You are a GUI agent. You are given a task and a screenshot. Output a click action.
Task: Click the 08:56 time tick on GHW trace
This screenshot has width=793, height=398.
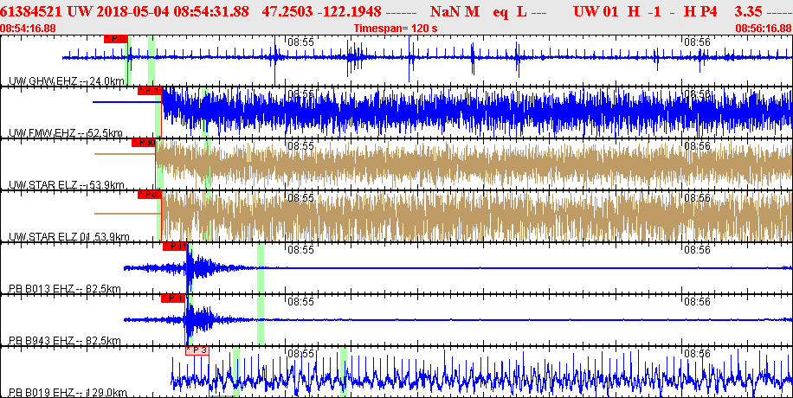697,42
